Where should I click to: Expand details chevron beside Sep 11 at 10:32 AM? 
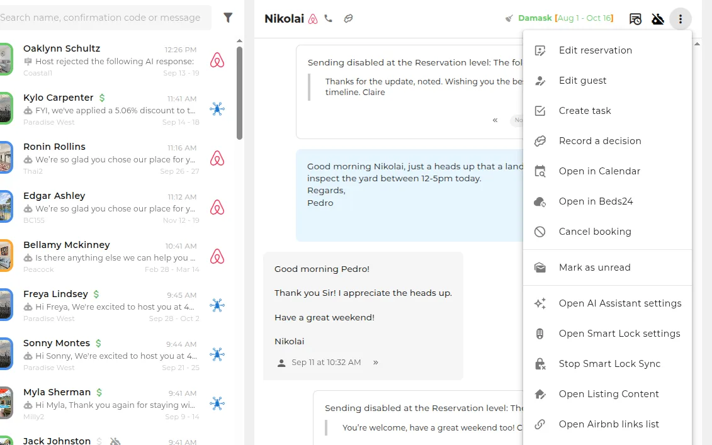(376, 363)
